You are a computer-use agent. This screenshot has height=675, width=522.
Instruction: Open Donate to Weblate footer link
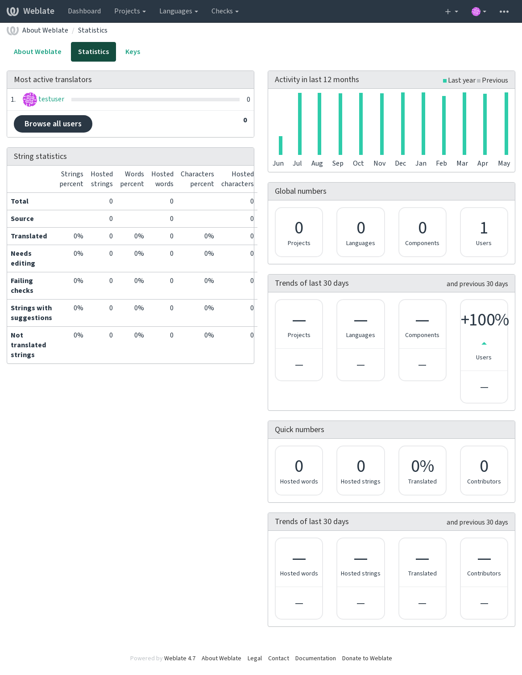(367, 658)
